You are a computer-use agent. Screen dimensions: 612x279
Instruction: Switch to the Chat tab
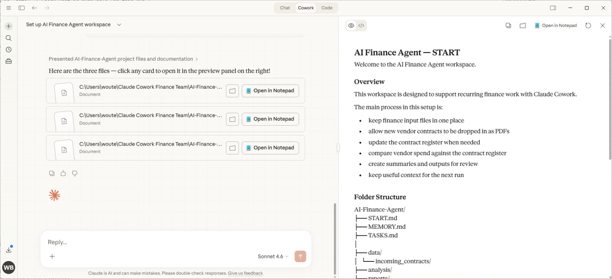point(285,8)
